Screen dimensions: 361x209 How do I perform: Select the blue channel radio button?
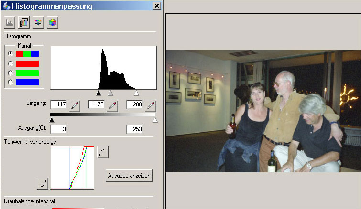pos(11,83)
